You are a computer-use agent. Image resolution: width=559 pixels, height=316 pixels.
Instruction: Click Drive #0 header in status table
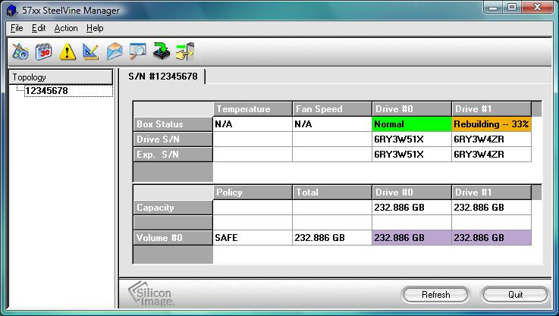click(412, 108)
